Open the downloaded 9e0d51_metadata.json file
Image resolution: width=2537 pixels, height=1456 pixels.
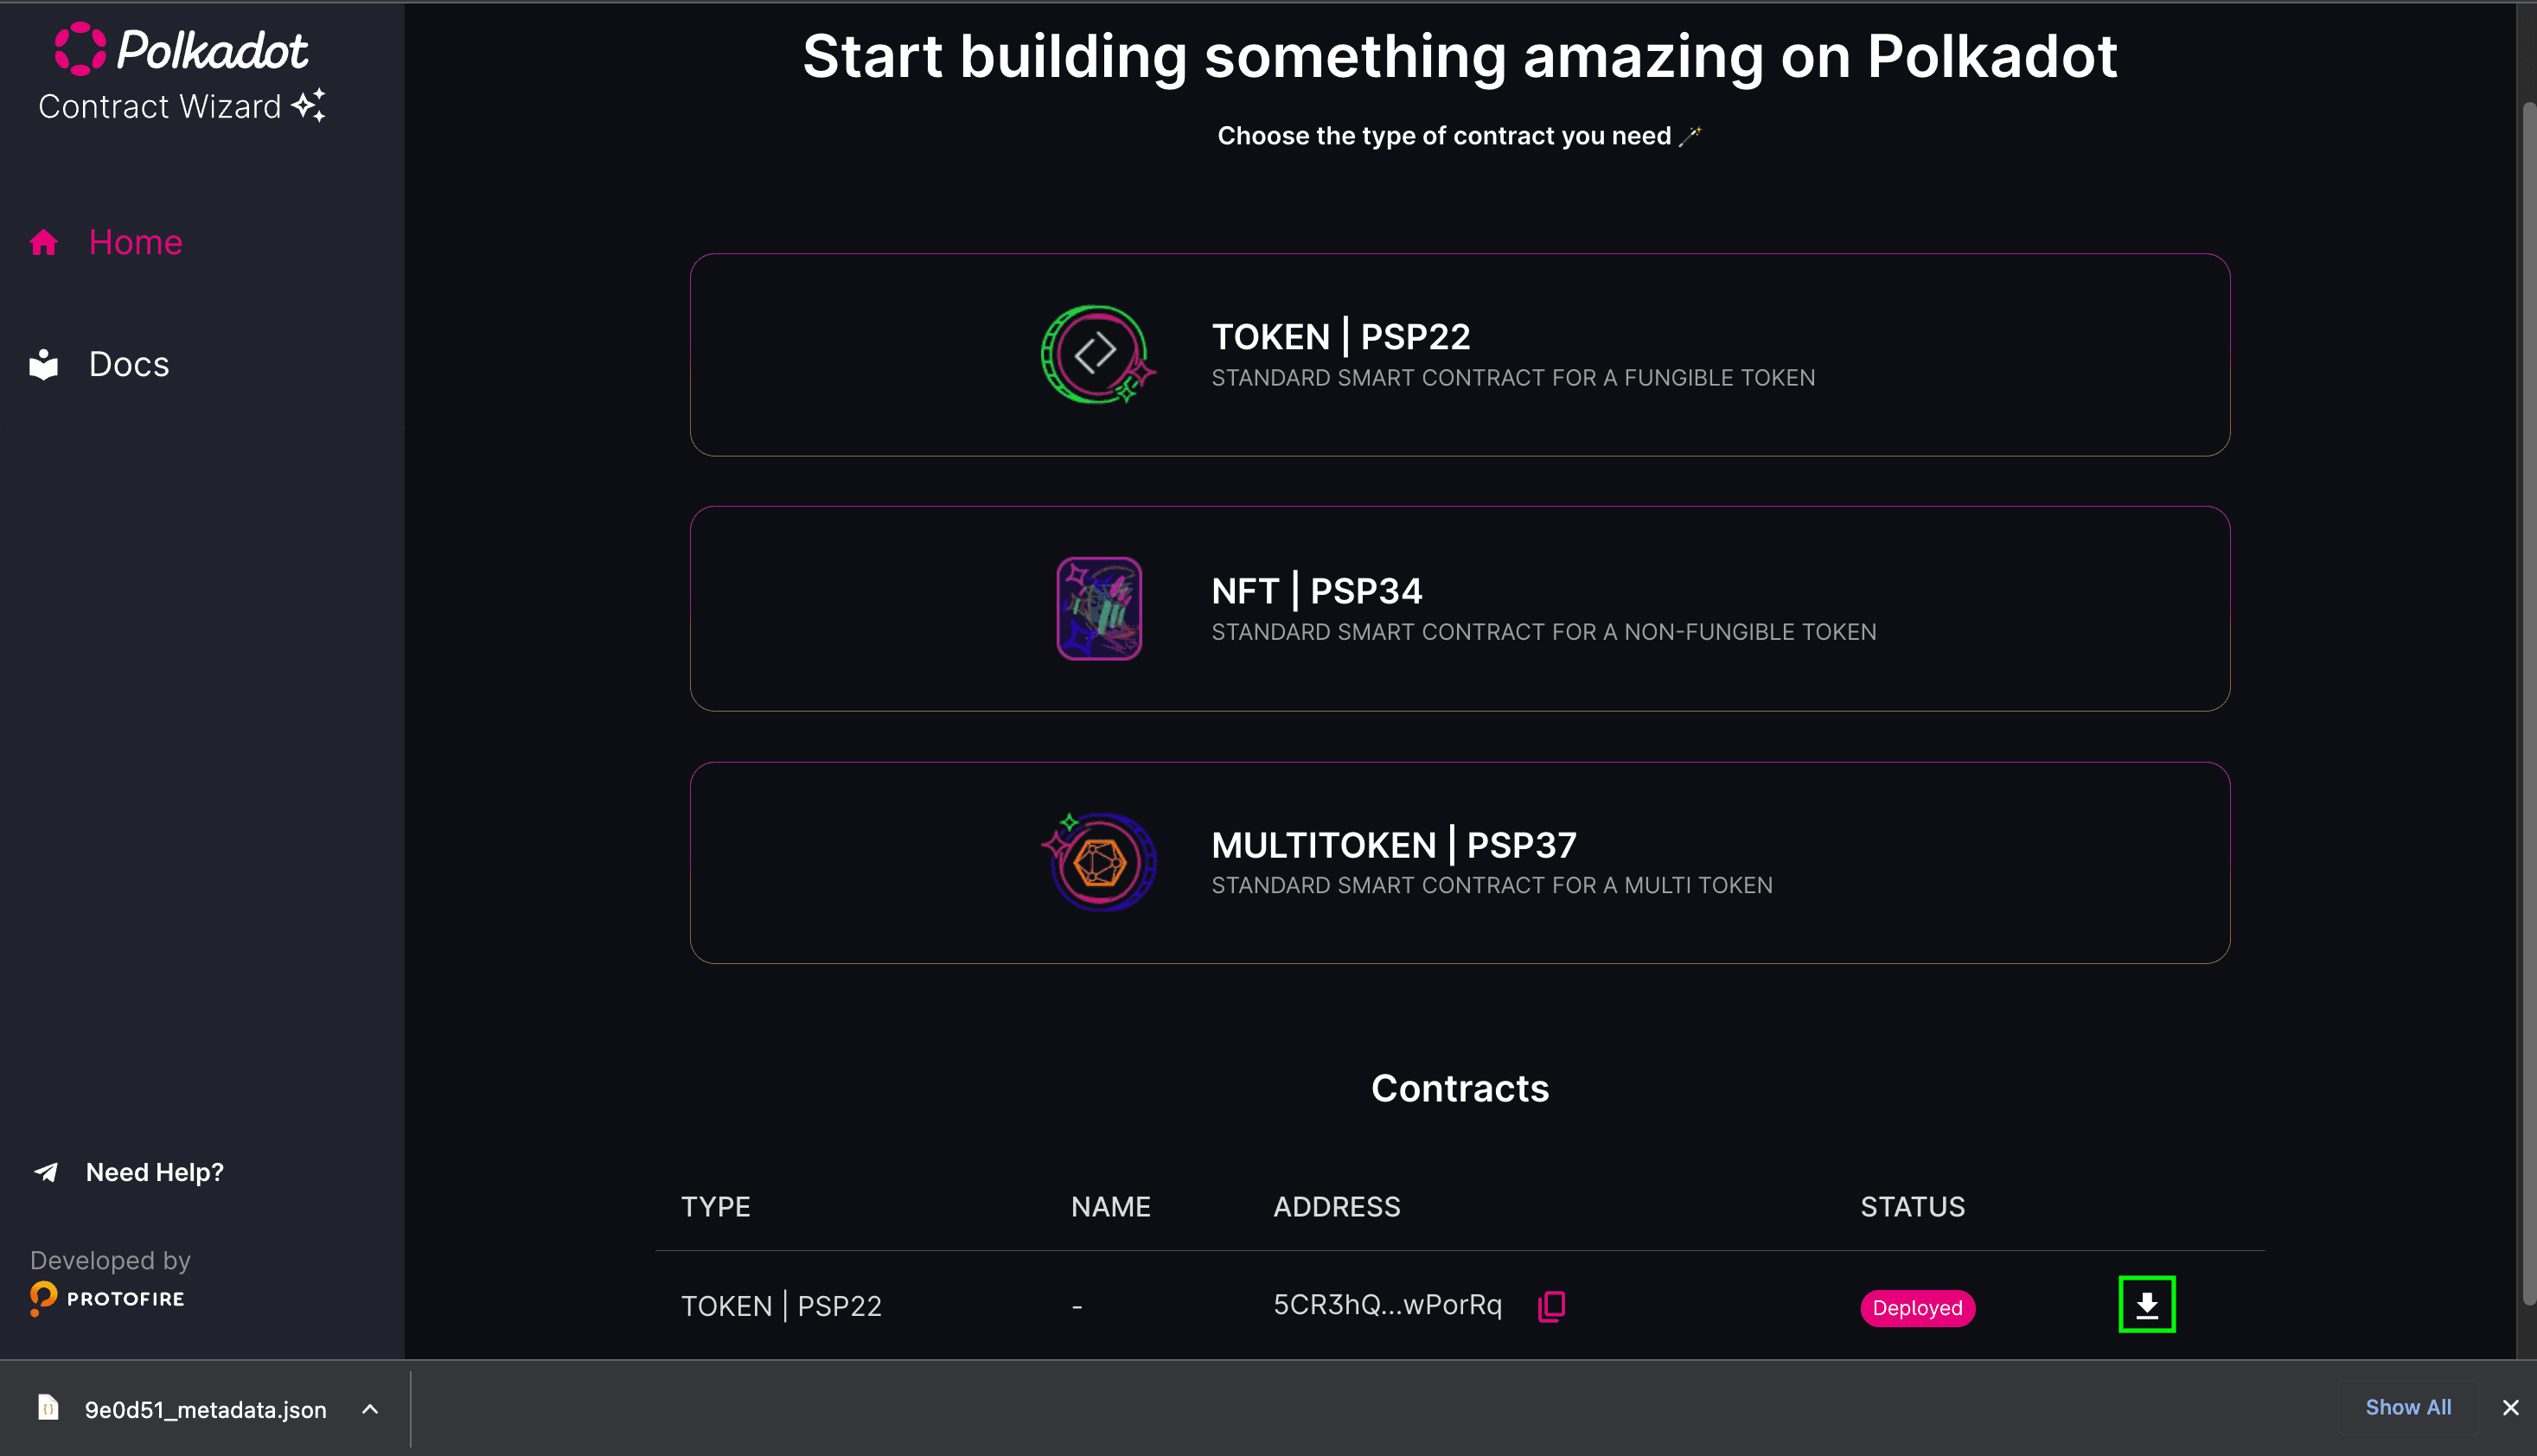[205, 1409]
